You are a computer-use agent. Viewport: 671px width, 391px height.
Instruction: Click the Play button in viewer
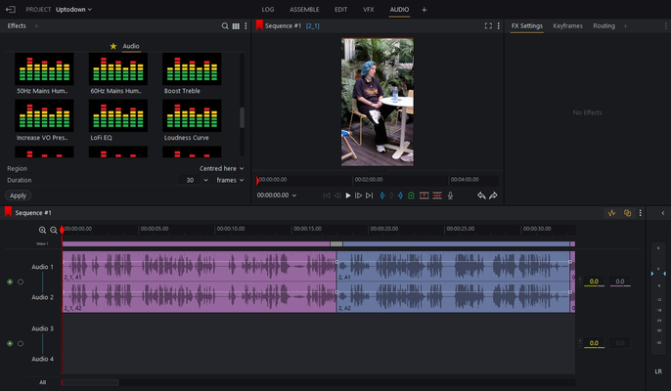(x=348, y=195)
